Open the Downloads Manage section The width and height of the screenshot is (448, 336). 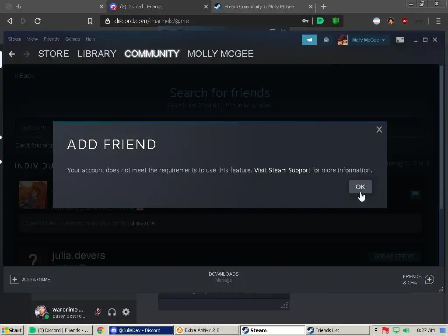pyautogui.click(x=224, y=277)
